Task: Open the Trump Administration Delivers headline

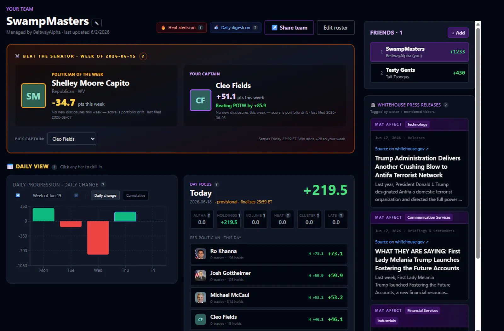Action: (418, 167)
